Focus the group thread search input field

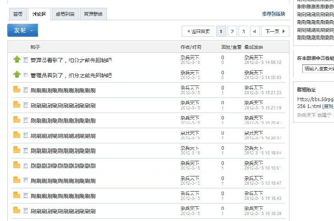(318, 69)
